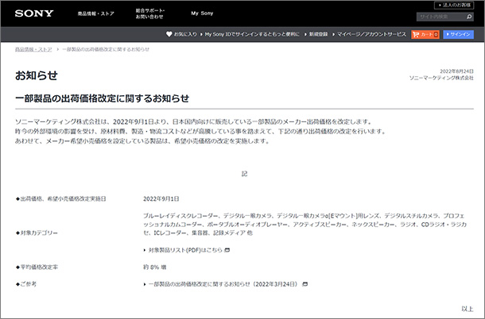Viewport: 485px width, 319px height.
Task: Click the 記 character
Action: [244, 174]
